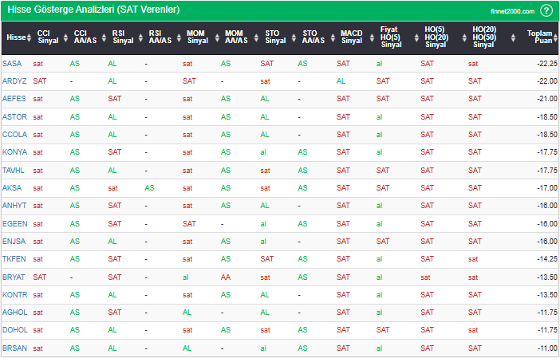This screenshot has width=560, height=358.
Task: Sort by HO(5) HO(20) Sinyal arrows
Action: [464, 37]
